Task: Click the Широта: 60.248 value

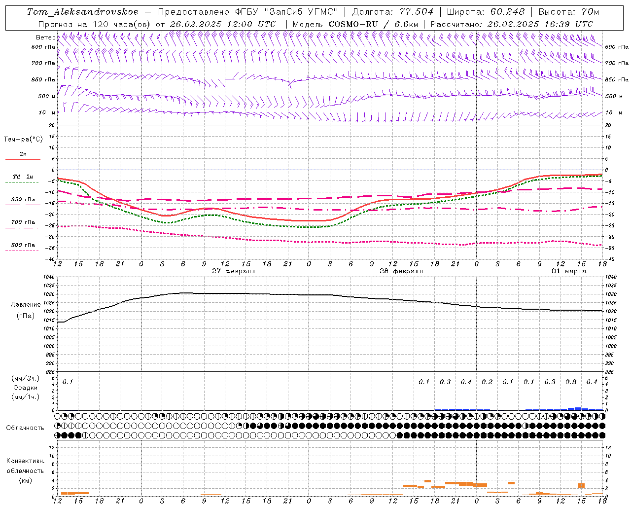Action: [486, 12]
